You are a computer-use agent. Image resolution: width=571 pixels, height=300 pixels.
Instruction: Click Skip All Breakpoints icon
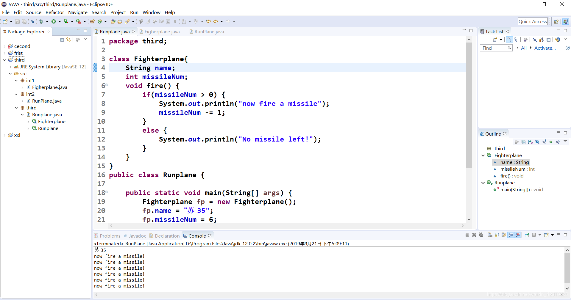[x=33, y=21]
